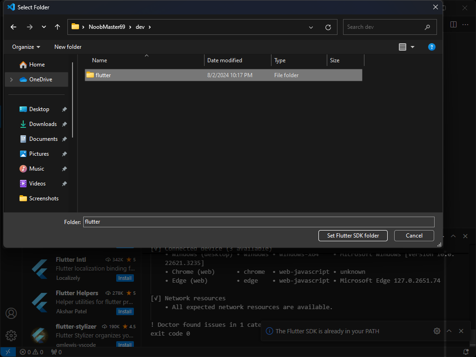
Task: Unpin Music using its pin icon
Action: (x=64, y=169)
